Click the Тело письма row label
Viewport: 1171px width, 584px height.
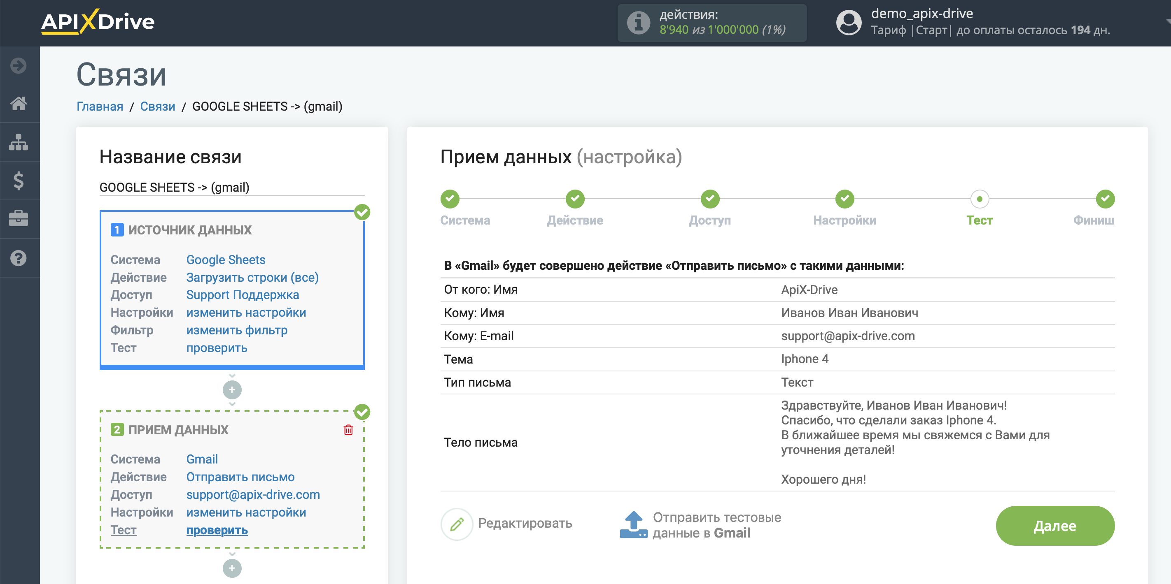480,442
